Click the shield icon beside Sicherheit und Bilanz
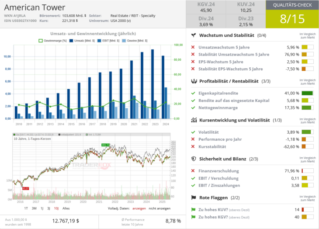Viewport: 319px width, 229px height. point(194,159)
